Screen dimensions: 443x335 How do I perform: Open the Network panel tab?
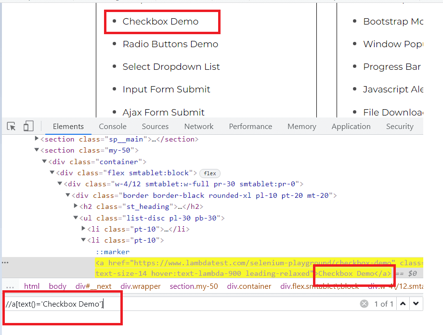pos(198,126)
